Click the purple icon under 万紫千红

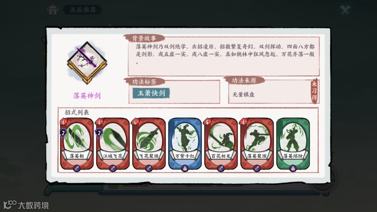(185, 168)
